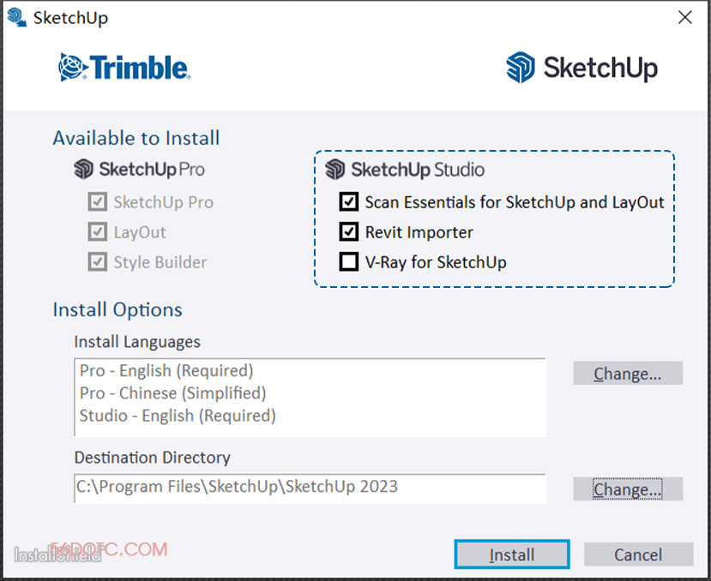Click the Destination Directory path field
This screenshot has height=581, width=711.
(x=310, y=487)
